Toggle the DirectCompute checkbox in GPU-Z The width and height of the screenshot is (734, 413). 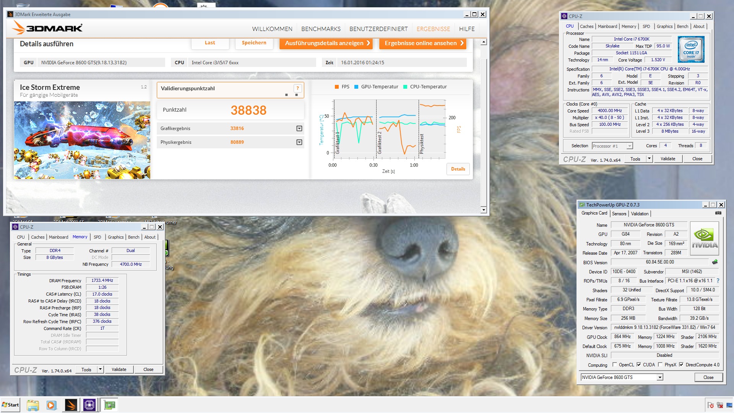(681, 365)
